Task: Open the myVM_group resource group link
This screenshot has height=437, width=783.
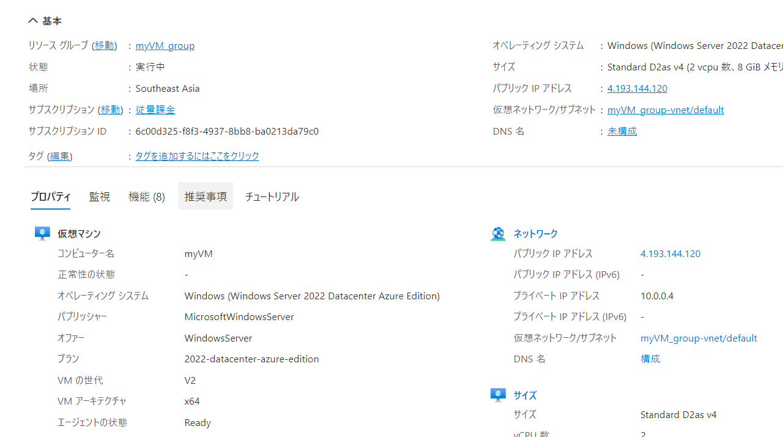Action: (165, 45)
